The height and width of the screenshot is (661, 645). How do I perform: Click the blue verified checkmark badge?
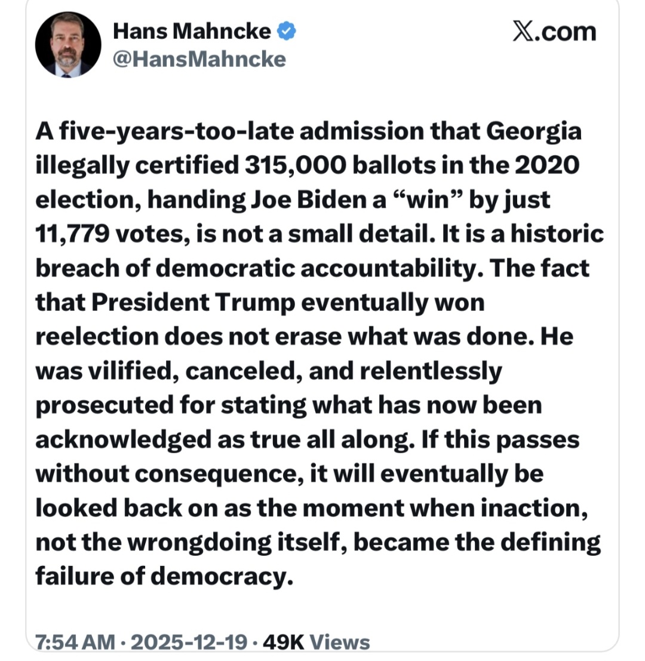click(287, 31)
